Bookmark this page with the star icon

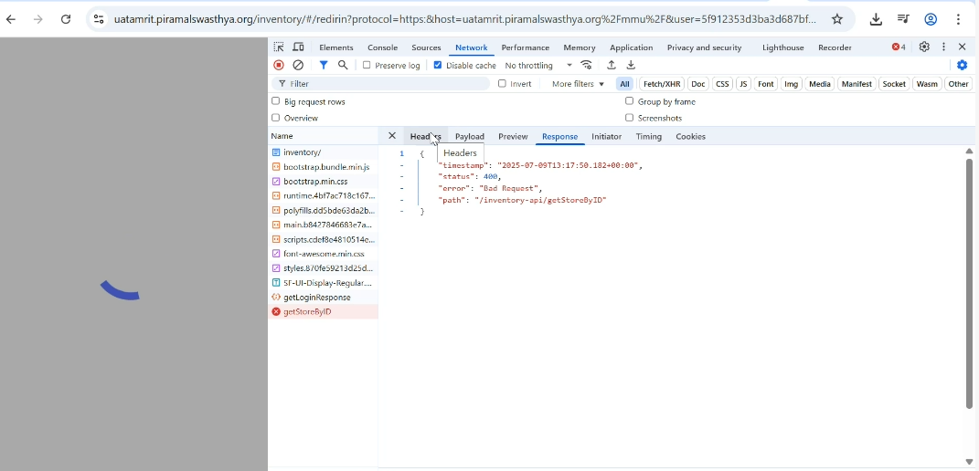pyautogui.click(x=837, y=19)
